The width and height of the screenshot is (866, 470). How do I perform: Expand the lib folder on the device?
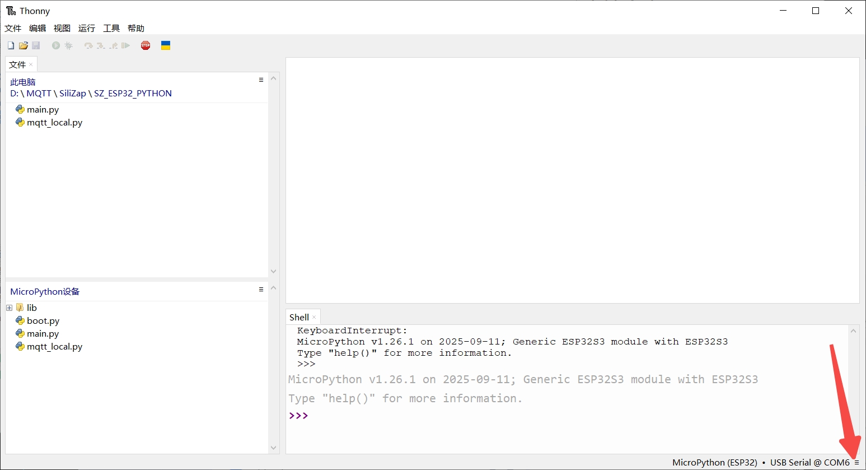tap(8, 307)
